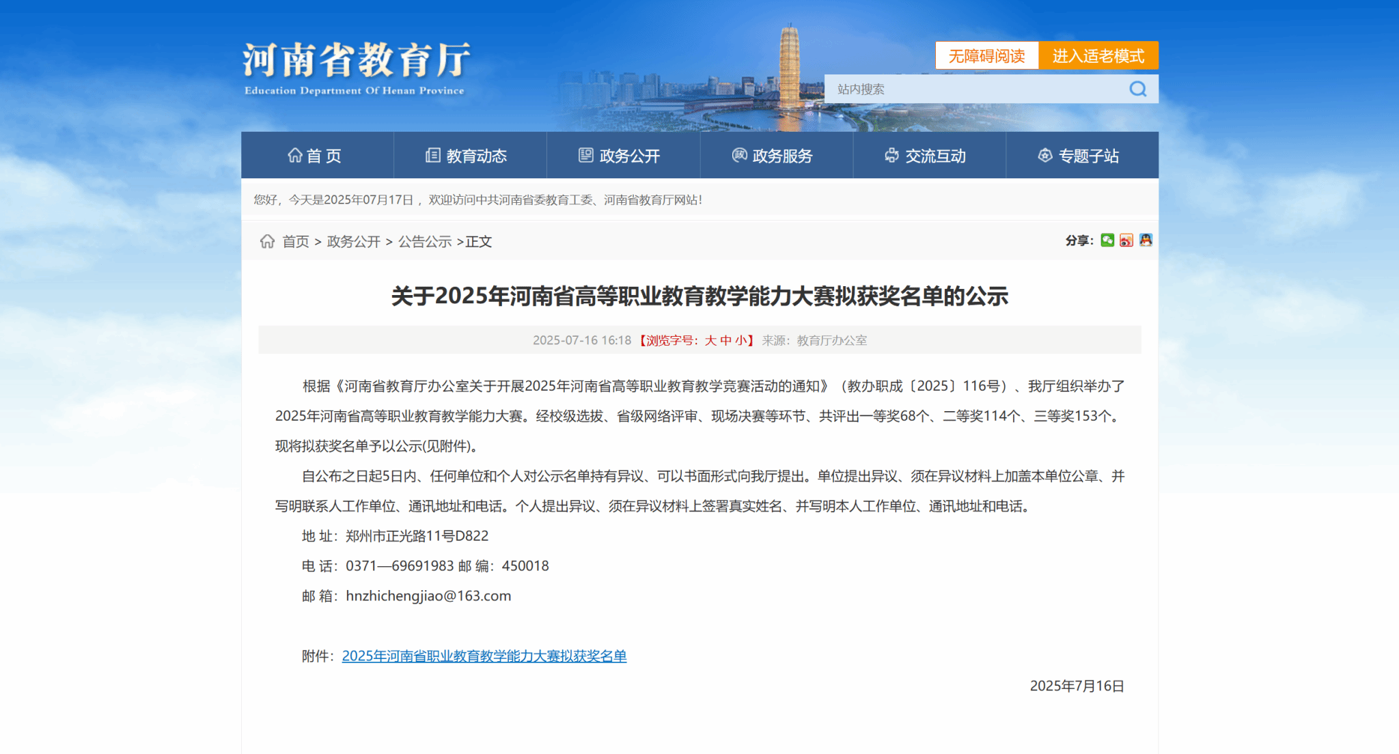This screenshot has width=1399, height=754.
Task: Click the search magnifier icon
Action: [1137, 89]
